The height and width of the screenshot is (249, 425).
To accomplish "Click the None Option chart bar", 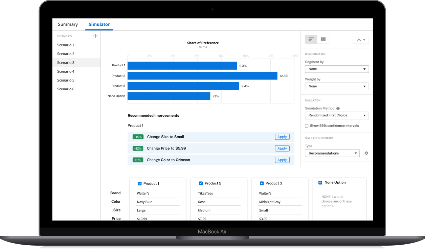I will [x=169, y=96].
